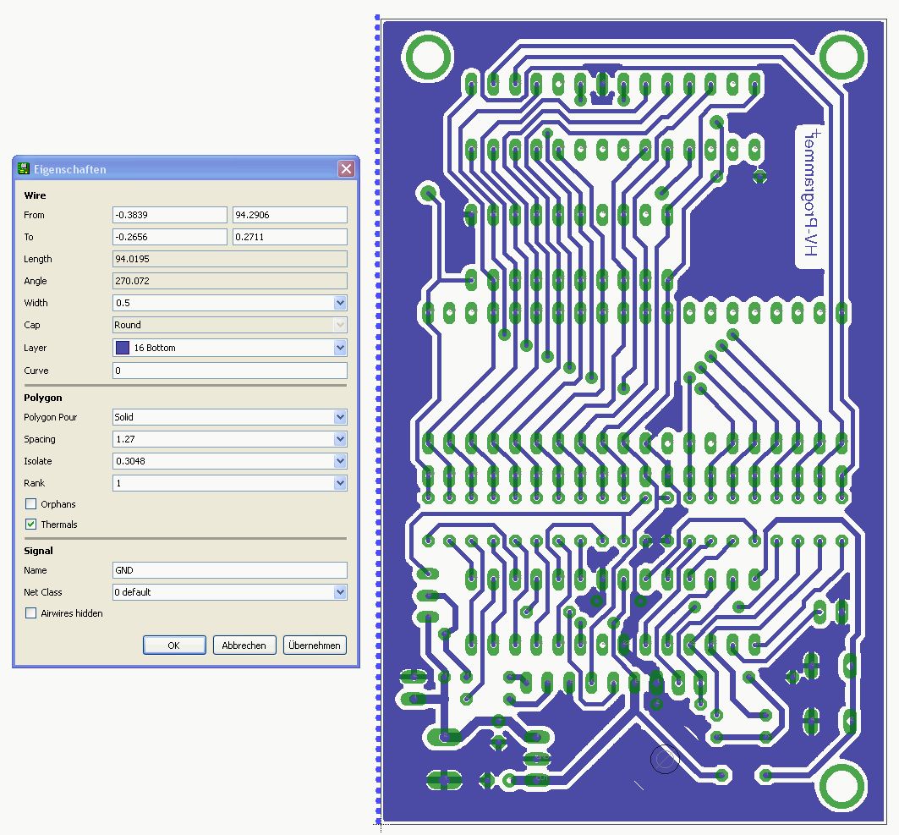Close the Eigenschaften dialog
The width and height of the screenshot is (899, 835).
point(346,169)
